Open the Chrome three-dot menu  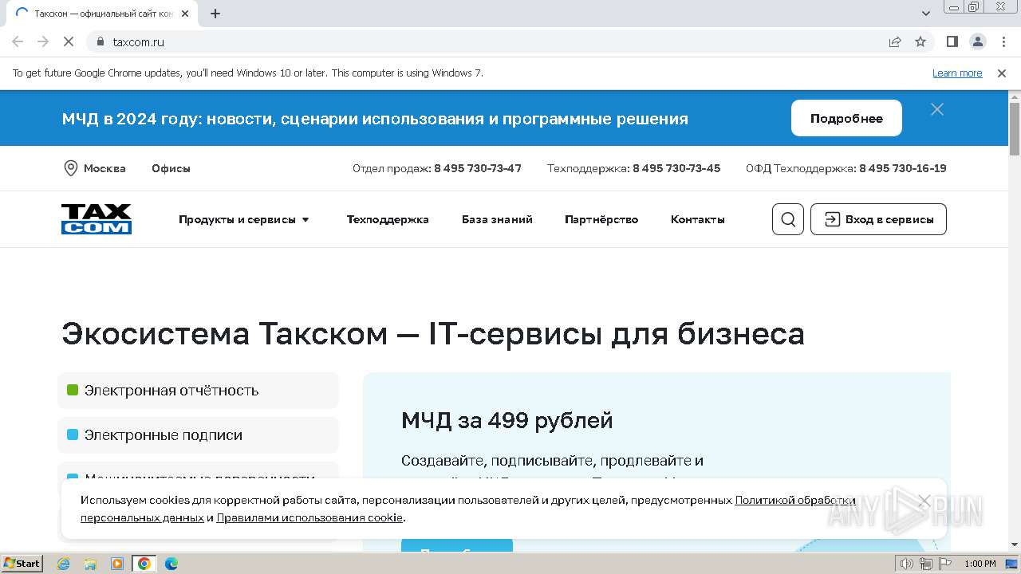click(x=1002, y=41)
